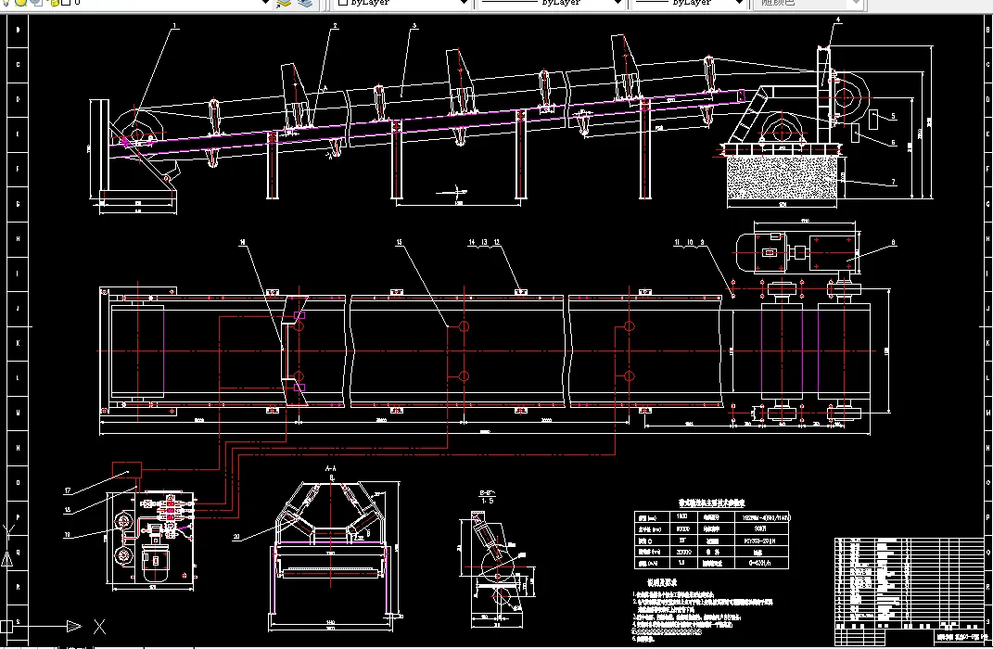The image size is (993, 649).
Task: Select callout number 15 in plan view
Action: (x=399, y=243)
